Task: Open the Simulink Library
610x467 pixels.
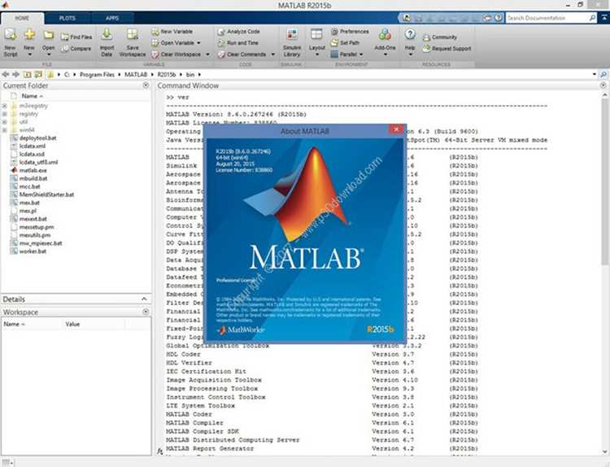Action: click(292, 42)
